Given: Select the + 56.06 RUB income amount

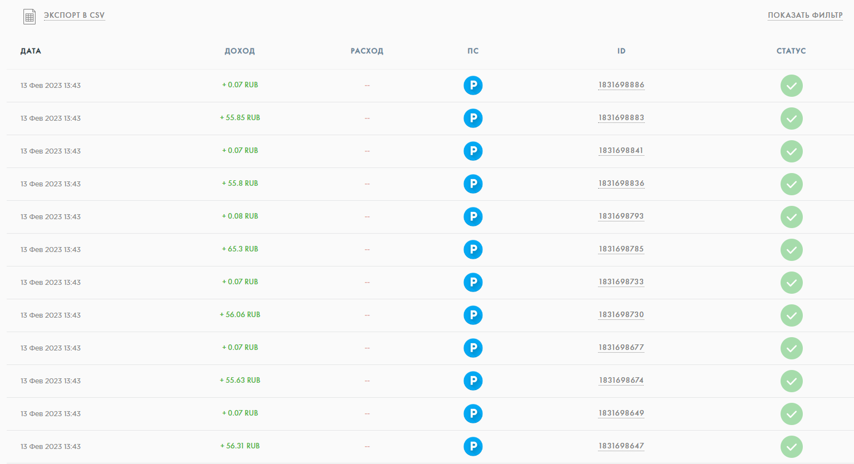Looking at the screenshot, I should pos(240,315).
